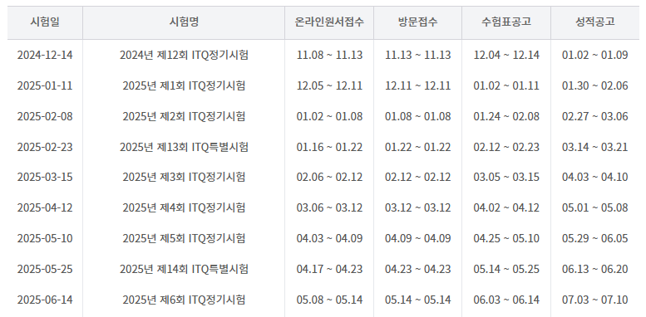646x317 pixels.
Task: Click the 시험명 column header
Action: 184,22
